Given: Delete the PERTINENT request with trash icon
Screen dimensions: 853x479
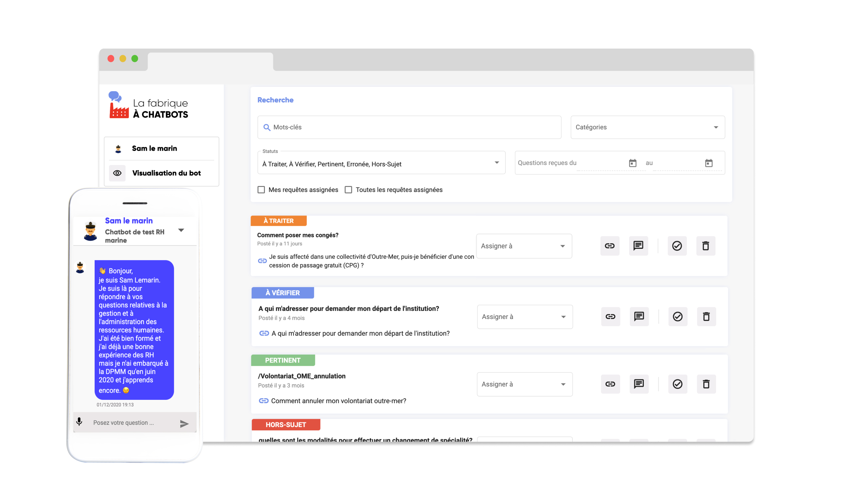Looking at the screenshot, I should (x=706, y=384).
